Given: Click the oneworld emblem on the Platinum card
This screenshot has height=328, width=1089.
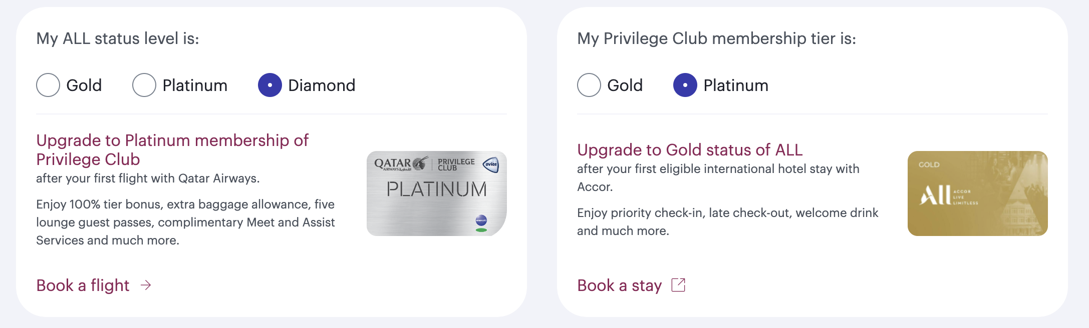Looking at the screenshot, I should point(481,219).
